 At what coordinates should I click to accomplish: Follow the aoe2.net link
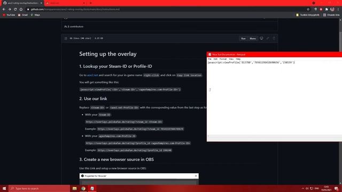92,75
